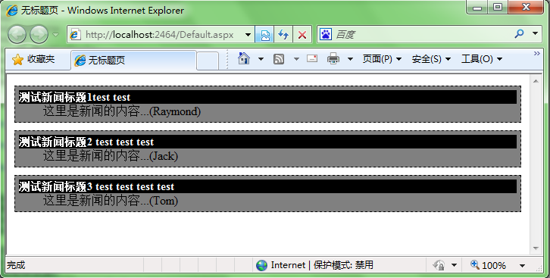Open the 页面(P) menu
Viewport: 550px width, 278px height.
382,59
